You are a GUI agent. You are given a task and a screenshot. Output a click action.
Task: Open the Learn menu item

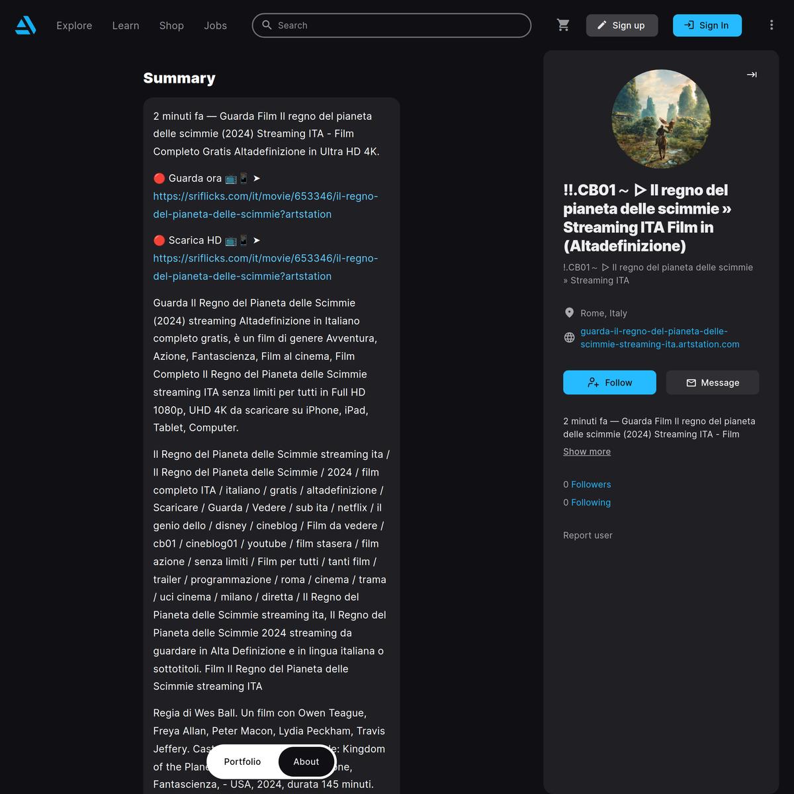point(126,25)
